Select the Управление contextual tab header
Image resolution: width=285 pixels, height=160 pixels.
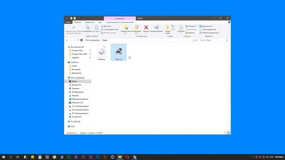click(120, 18)
